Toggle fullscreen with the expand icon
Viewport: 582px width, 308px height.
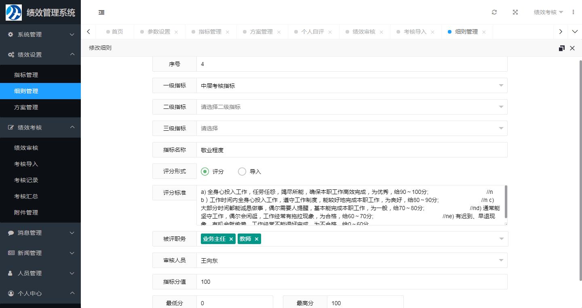click(515, 12)
